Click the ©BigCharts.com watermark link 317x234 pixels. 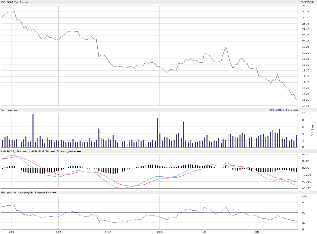(283, 110)
